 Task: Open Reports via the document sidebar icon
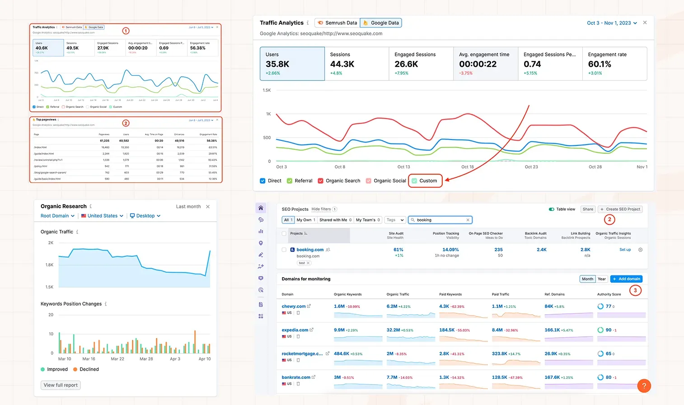[261, 304]
